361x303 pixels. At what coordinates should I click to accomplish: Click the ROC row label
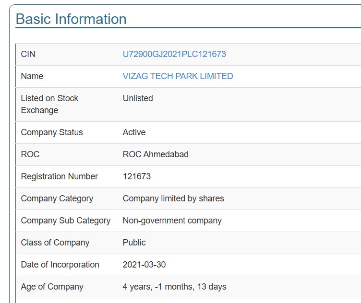coord(30,154)
